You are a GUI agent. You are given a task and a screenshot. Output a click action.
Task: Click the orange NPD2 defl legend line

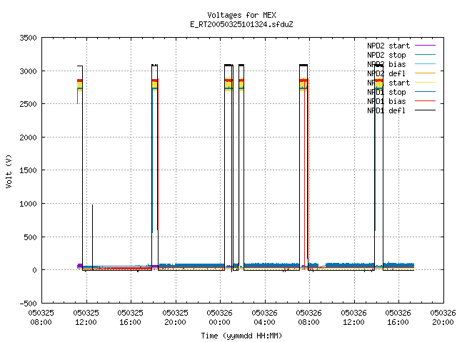coord(426,73)
